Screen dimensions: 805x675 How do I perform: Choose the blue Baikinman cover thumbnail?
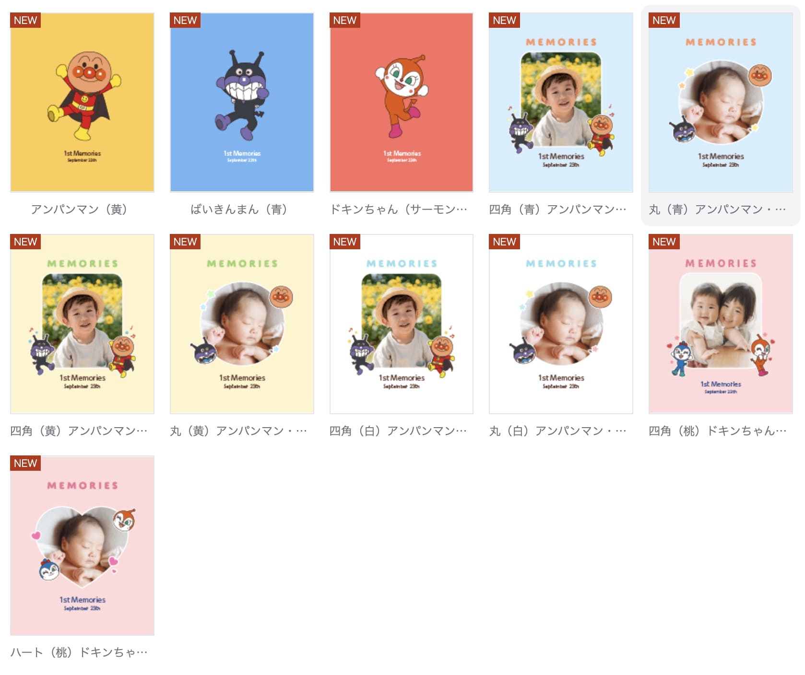tap(242, 103)
